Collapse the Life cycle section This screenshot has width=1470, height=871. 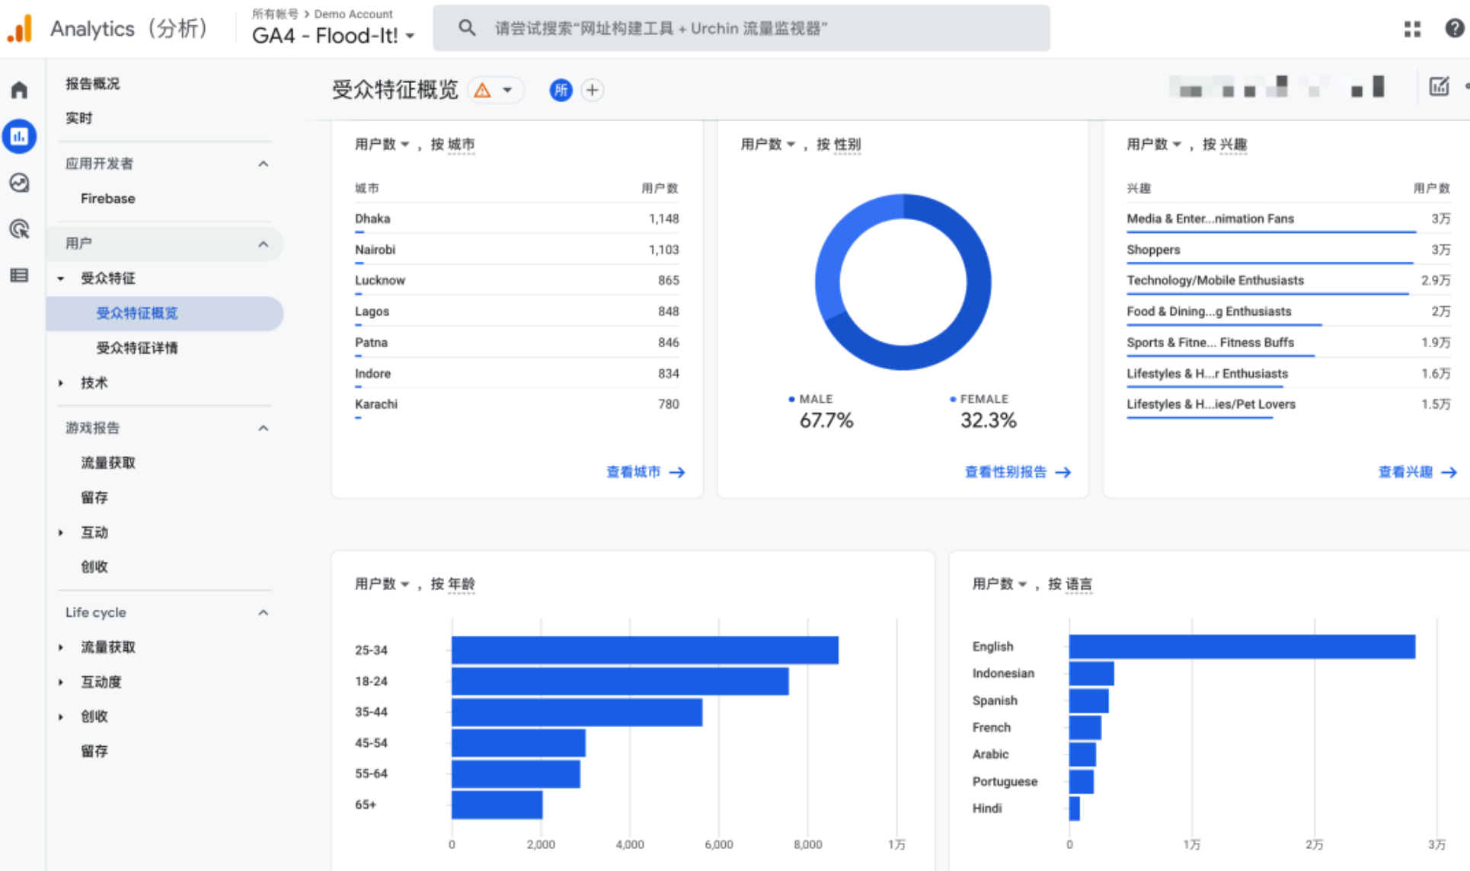[264, 612]
